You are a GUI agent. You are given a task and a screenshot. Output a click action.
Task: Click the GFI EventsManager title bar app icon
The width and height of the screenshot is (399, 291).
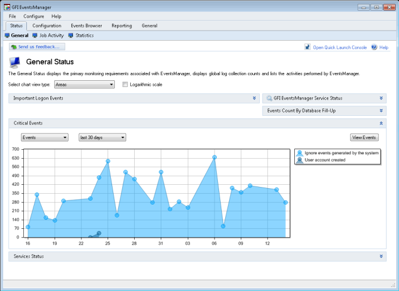tap(7, 7)
